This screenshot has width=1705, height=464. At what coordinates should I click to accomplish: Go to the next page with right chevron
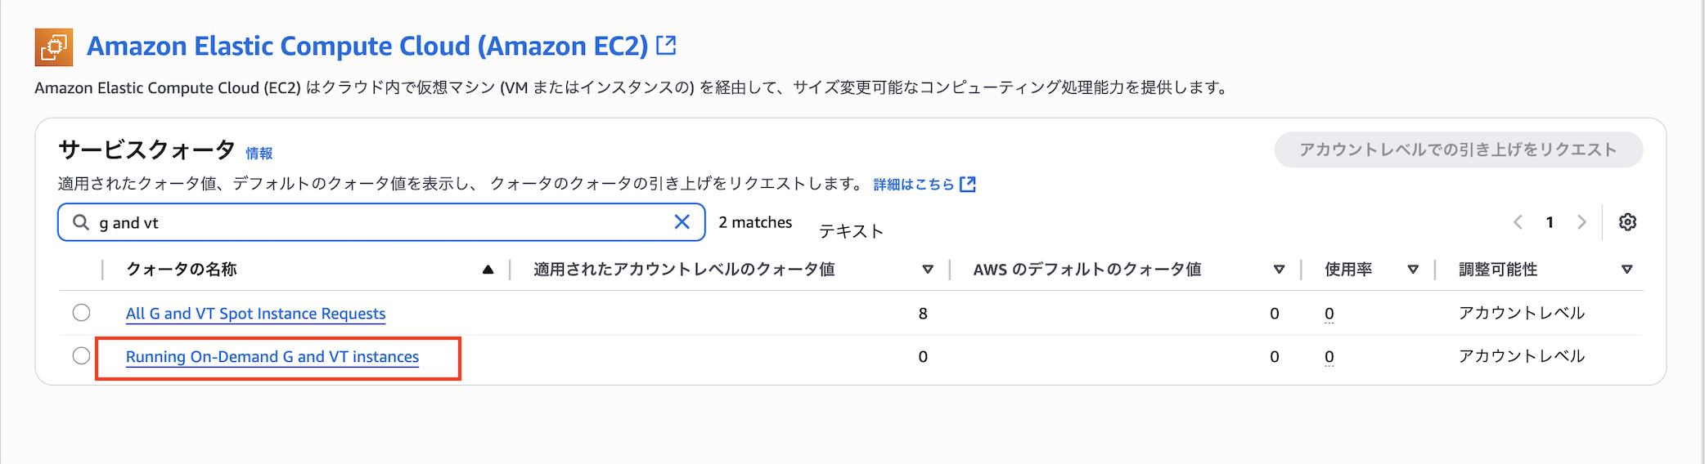click(1581, 222)
